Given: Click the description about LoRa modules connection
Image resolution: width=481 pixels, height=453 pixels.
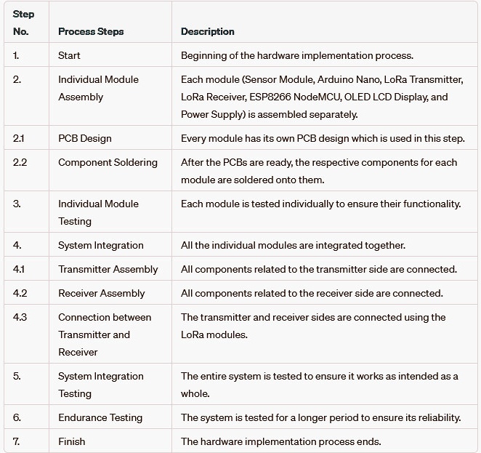Looking at the screenshot, I should click(313, 326).
